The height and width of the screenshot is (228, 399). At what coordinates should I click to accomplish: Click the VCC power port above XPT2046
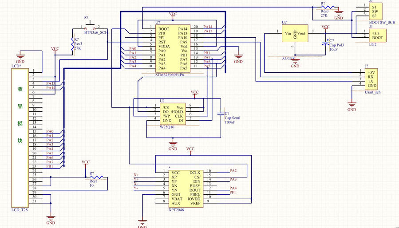point(190,149)
